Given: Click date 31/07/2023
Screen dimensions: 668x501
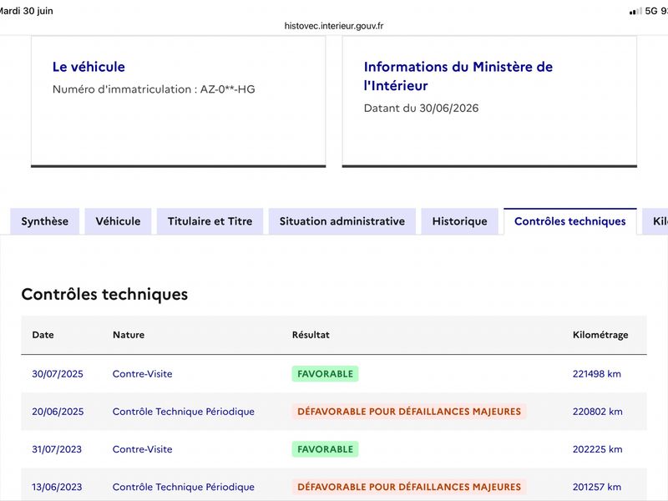Looking at the screenshot, I should [57, 449].
